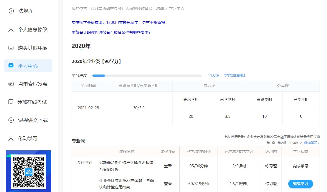Open the 继续学习 link near listening record
The width and height of the screenshot is (327, 192).
pos(312,143)
